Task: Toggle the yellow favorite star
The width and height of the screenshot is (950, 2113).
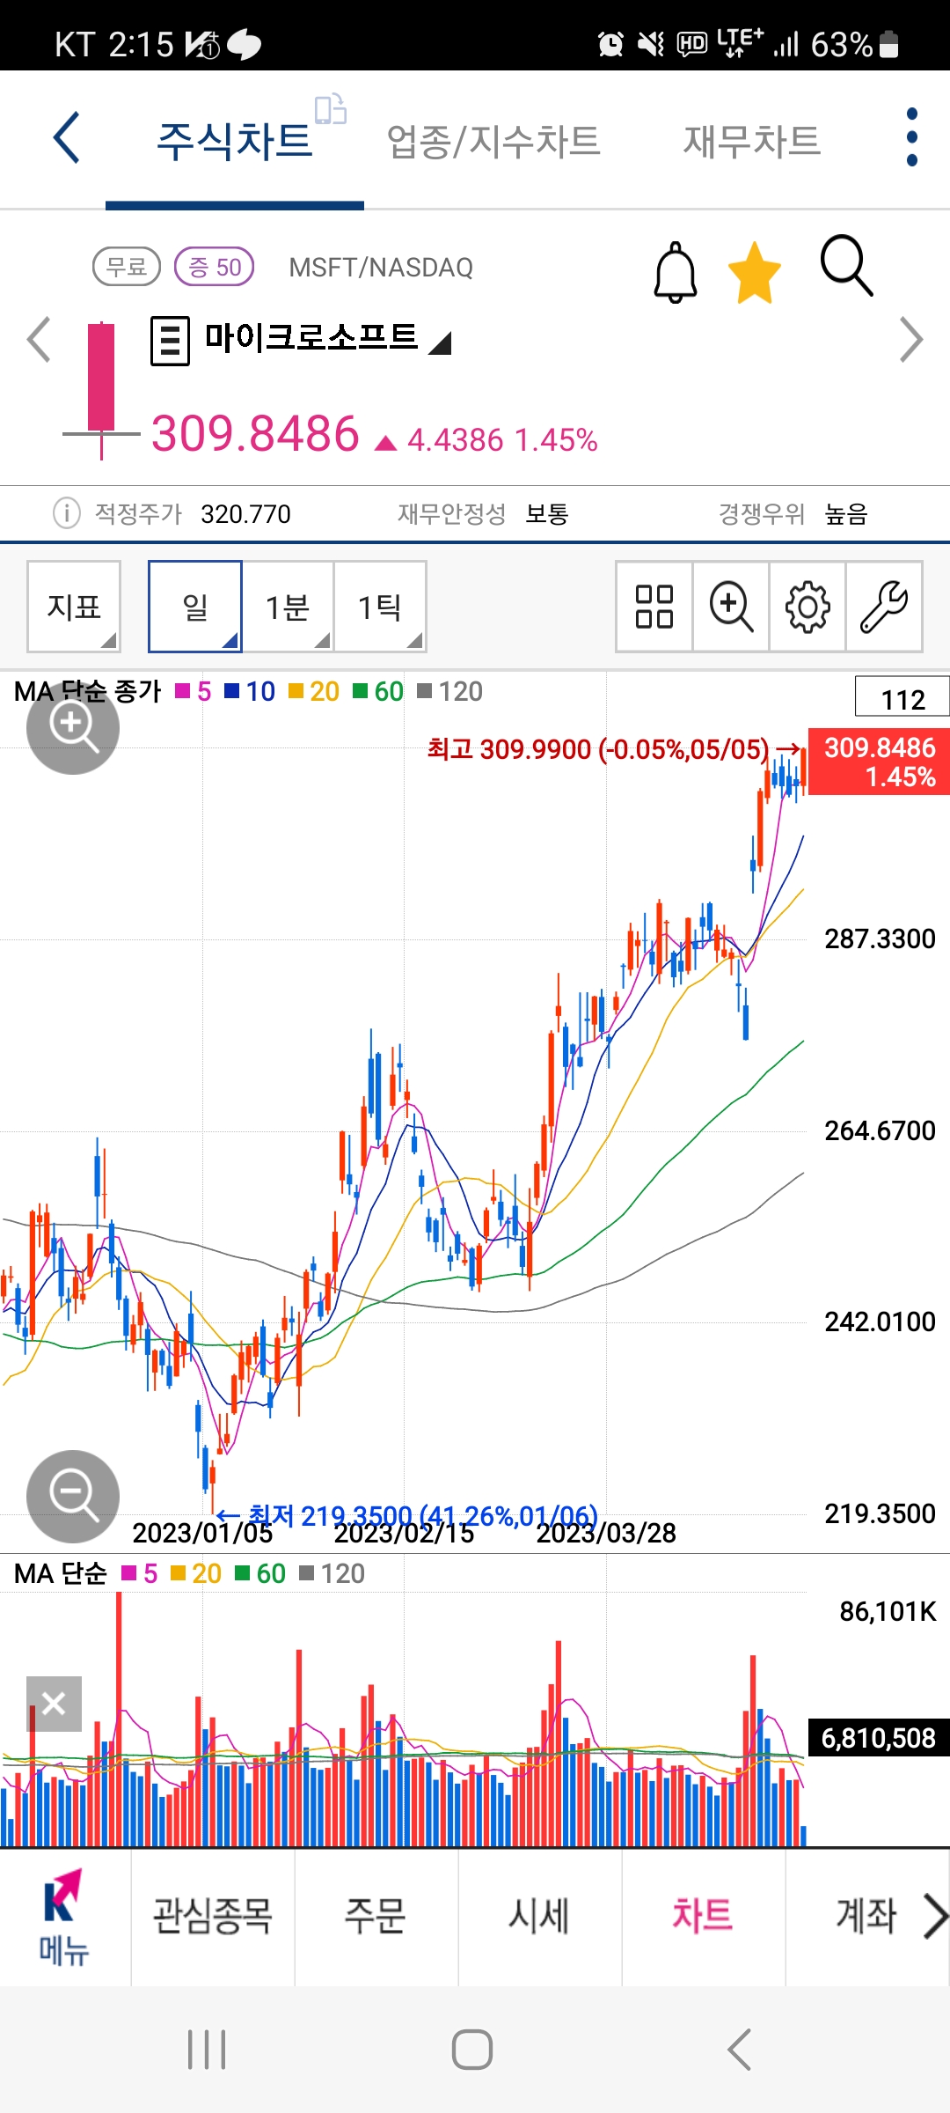Action: coord(755,272)
